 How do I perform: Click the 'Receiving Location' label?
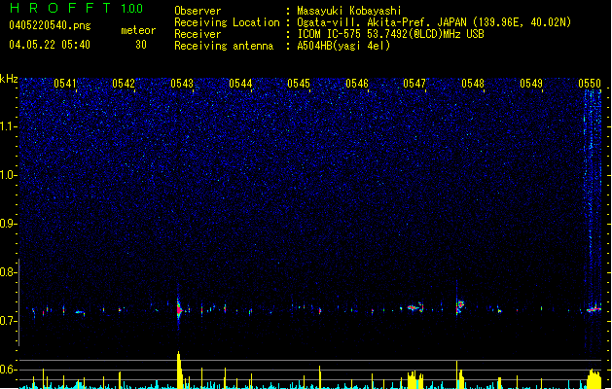click(x=227, y=22)
